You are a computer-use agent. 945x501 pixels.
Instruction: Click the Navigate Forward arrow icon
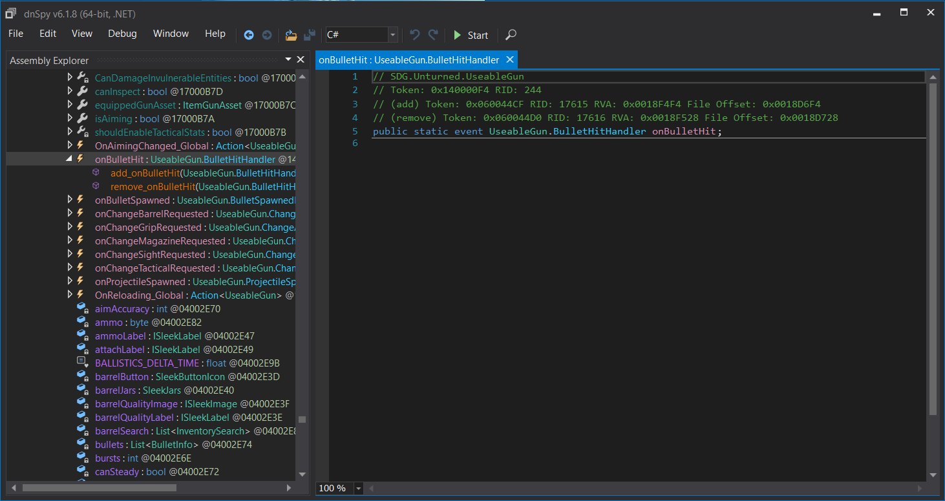coord(266,35)
